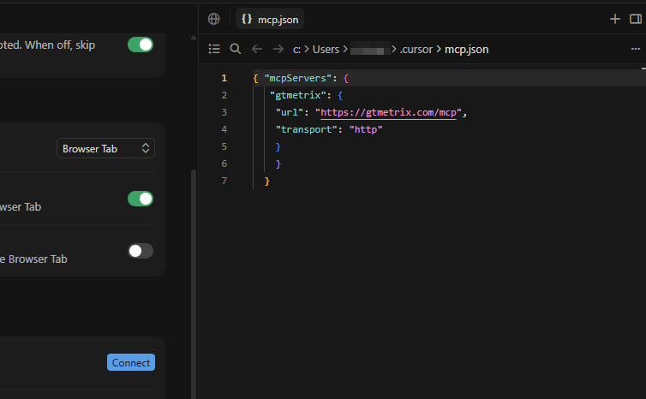Click the search magnifier icon
This screenshot has width=646, height=399.
point(236,49)
